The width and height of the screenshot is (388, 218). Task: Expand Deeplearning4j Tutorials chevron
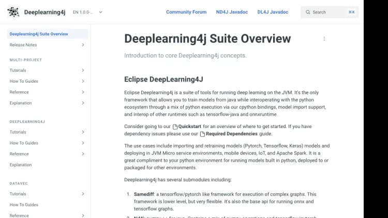click(83, 132)
